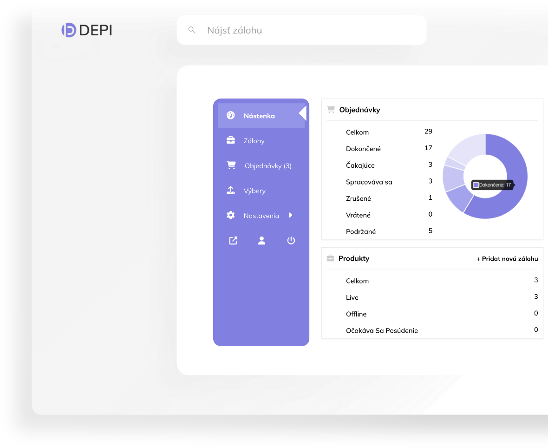The width and height of the screenshot is (548, 448).
Task: Click the Objednávky cart icon in sidebar
Action: (231, 165)
